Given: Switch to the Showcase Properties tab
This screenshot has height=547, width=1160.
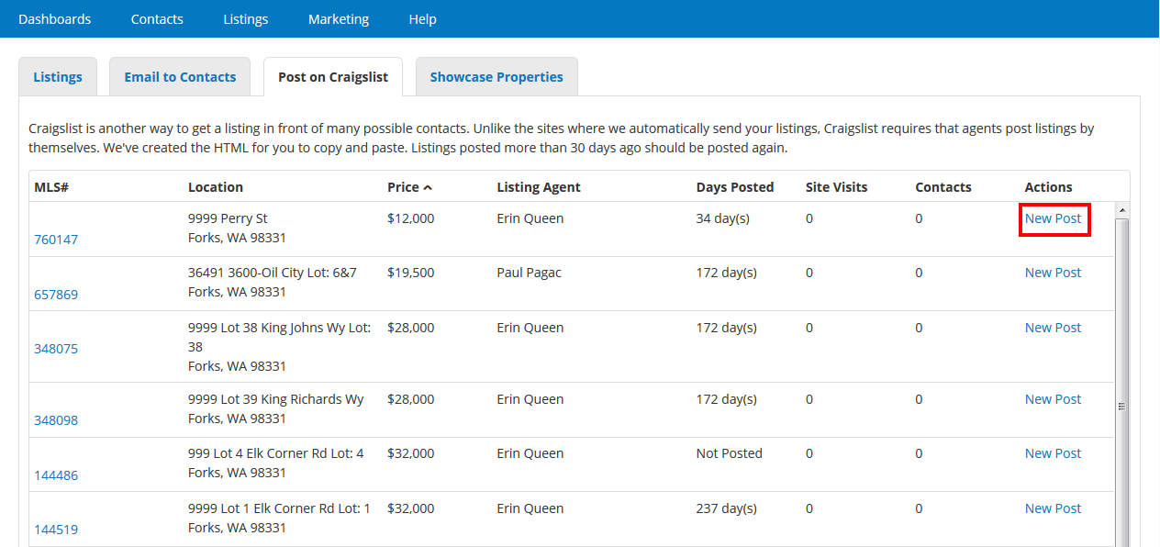Looking at the screenshot, I should 496,77.
